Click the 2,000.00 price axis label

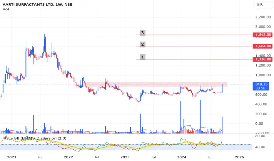click(x=263, y=27)
